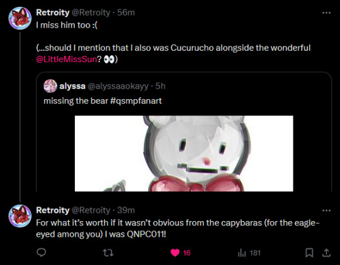Open the 39m timestamp on second tweet
340x265 pixels.
pyautogui.click(x=126, y=210)
